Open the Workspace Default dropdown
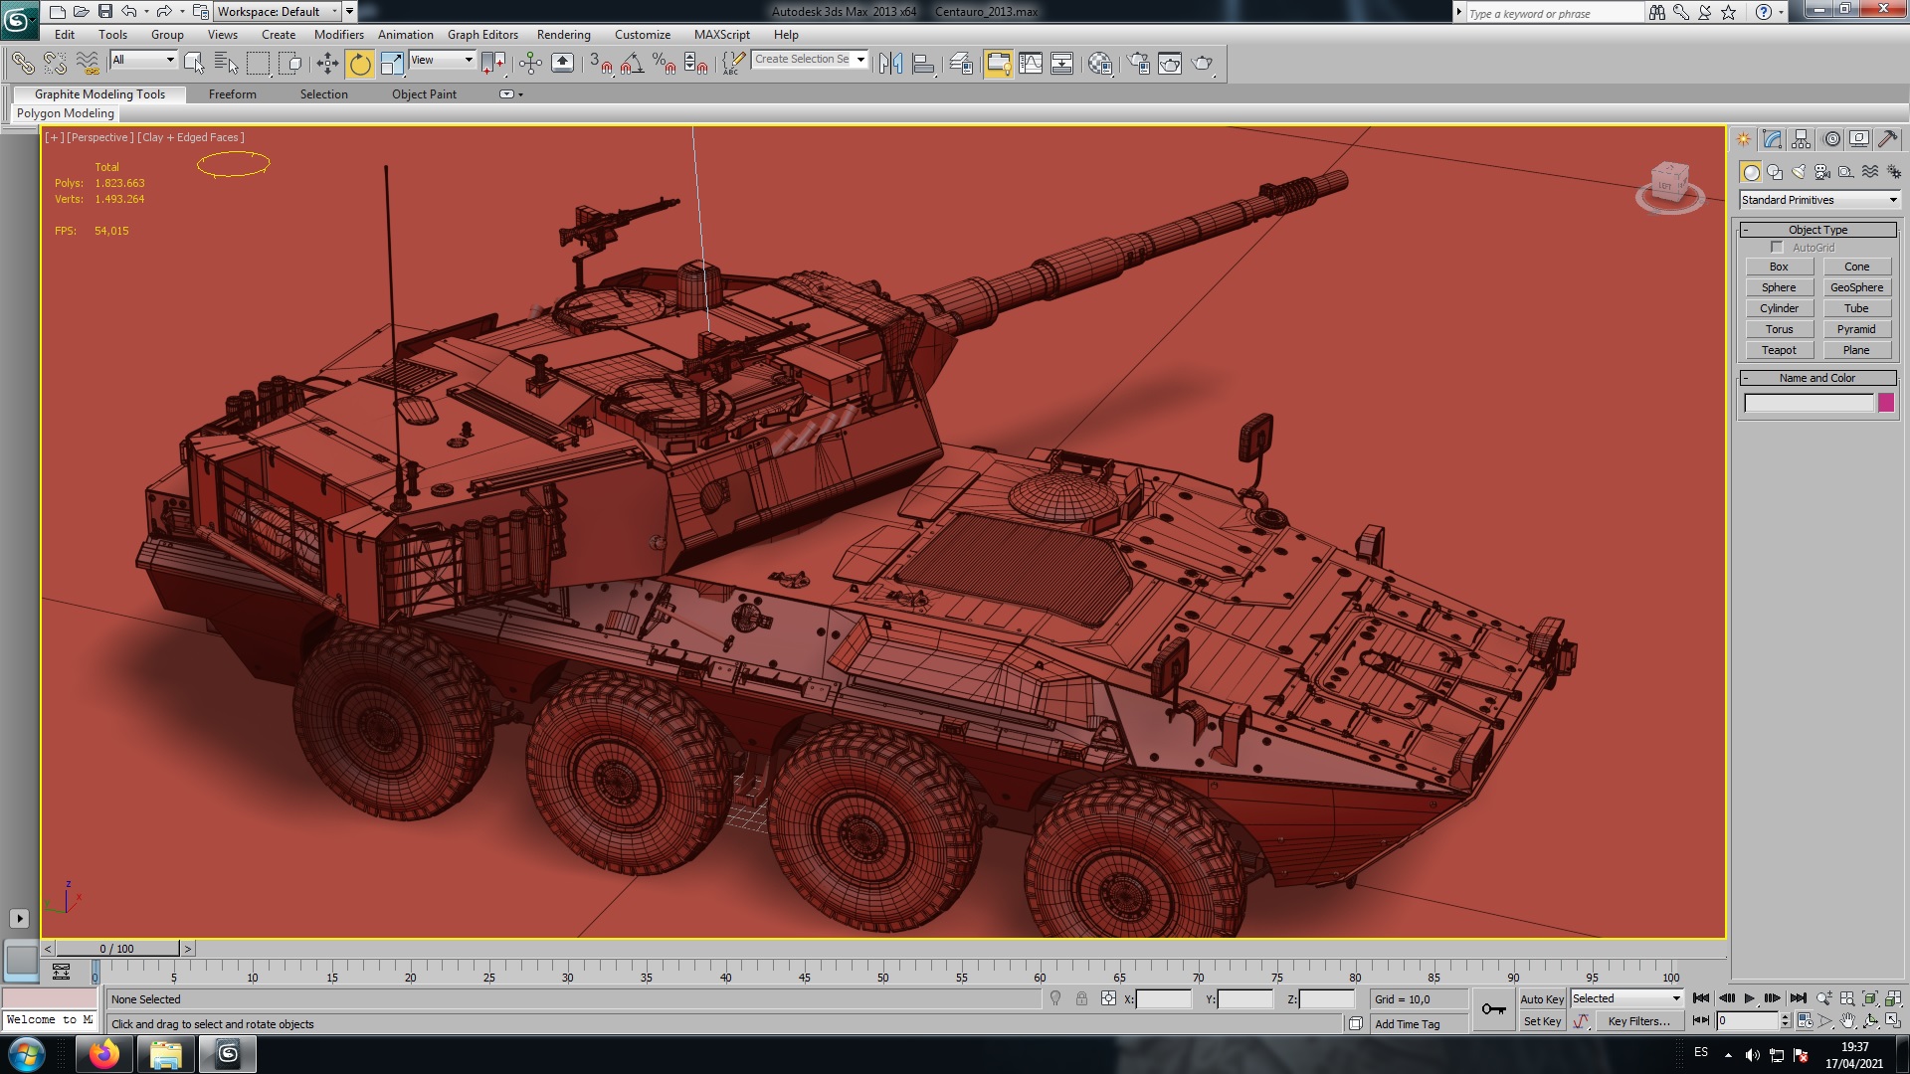The image size is (1910, 1074). pos(277,12)
